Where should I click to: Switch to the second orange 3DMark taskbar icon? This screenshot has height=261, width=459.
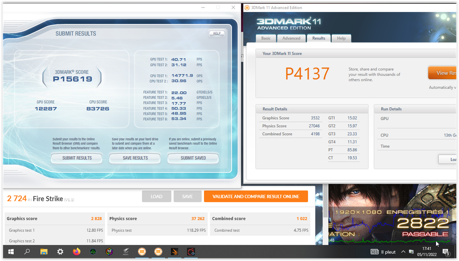[158, 252]
